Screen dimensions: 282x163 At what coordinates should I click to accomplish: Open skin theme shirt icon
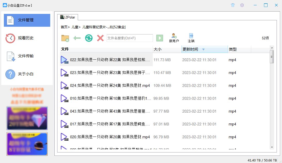(233, 5)
